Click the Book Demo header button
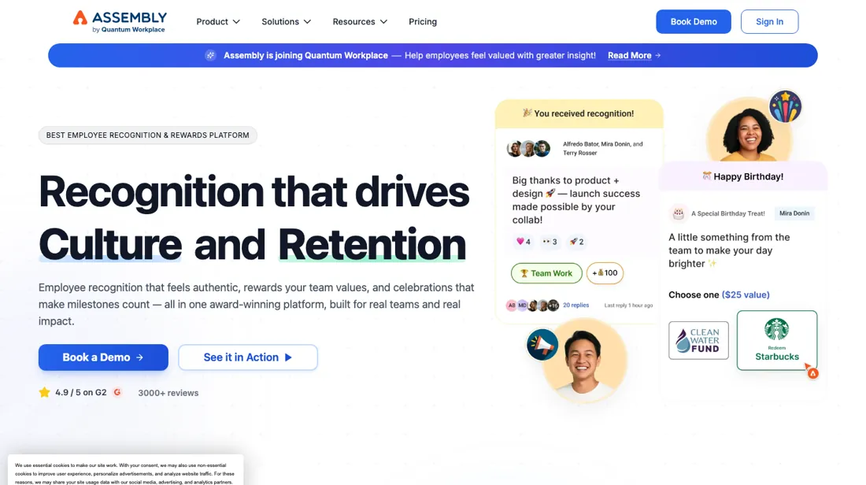The image size is (866, 485). point(693,21)
